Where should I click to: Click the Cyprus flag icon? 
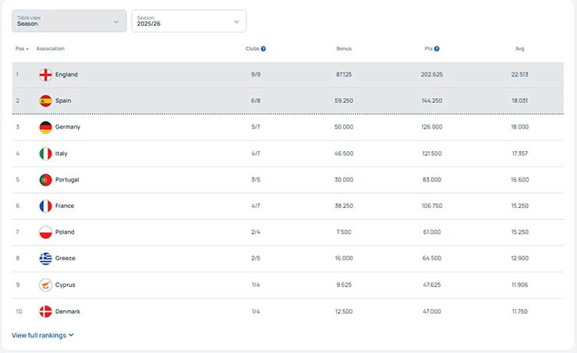46,285
